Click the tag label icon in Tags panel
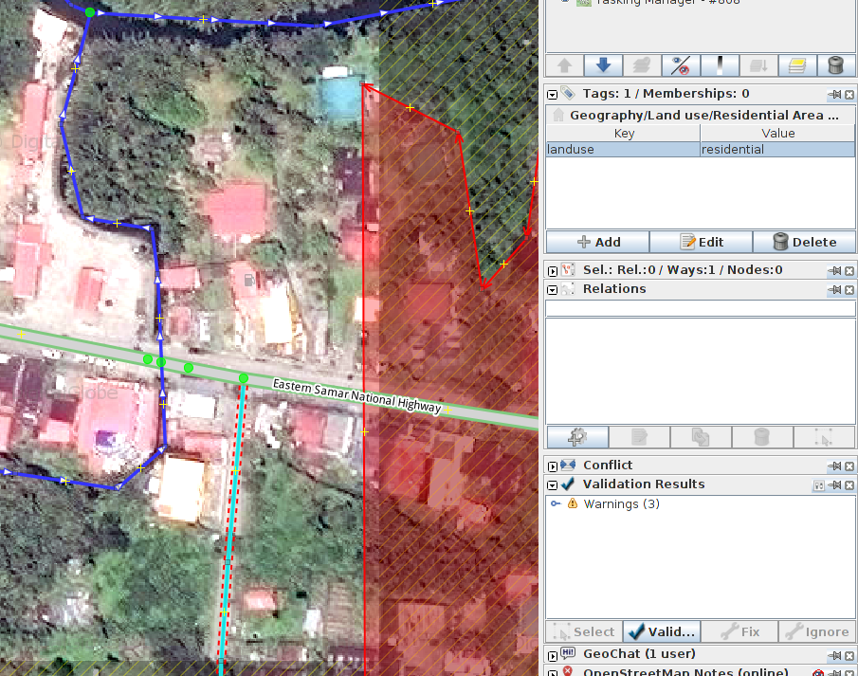Screen dimensions: 858x676 (x=568, y=94)
